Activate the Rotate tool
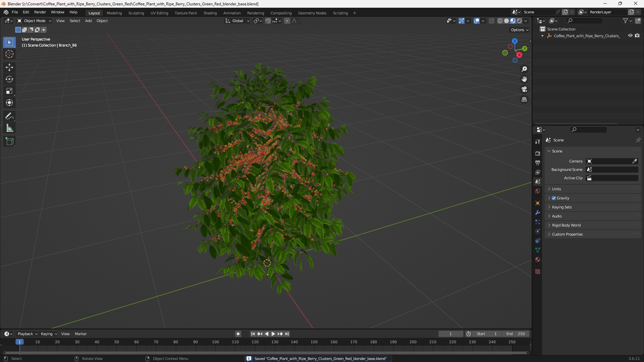 [x=9, y=79]
